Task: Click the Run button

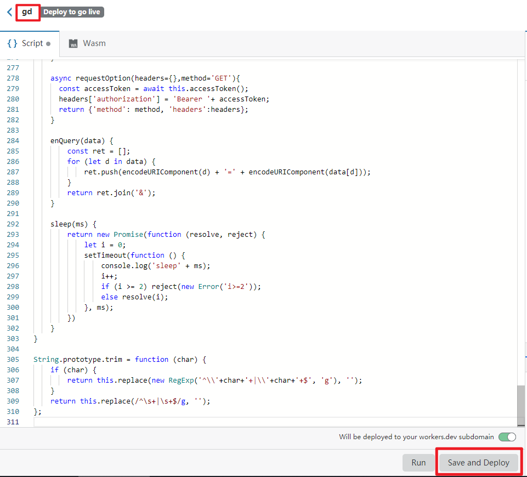Action: [x=418, y=463]
